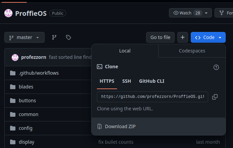Click the Clone heading text
233x148 pixels.
pos(111,67)
